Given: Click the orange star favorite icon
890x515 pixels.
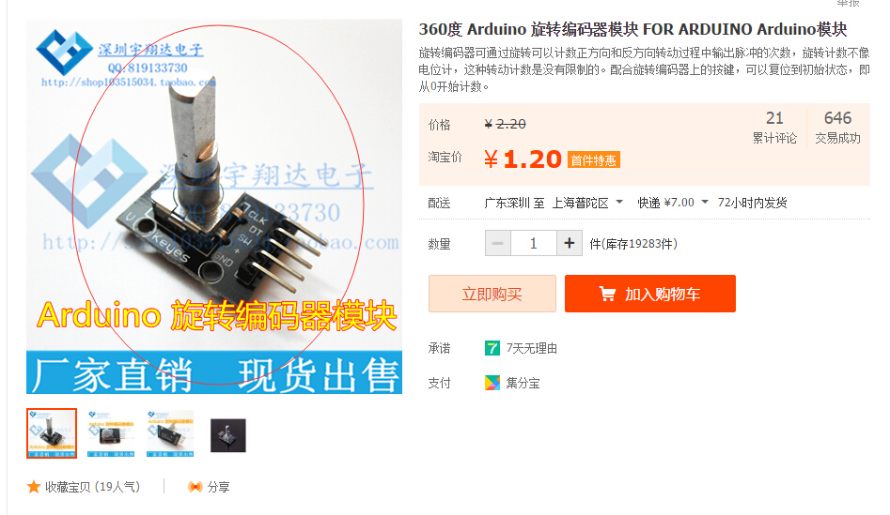Looking at the screenshot, I should coord(34,487).
